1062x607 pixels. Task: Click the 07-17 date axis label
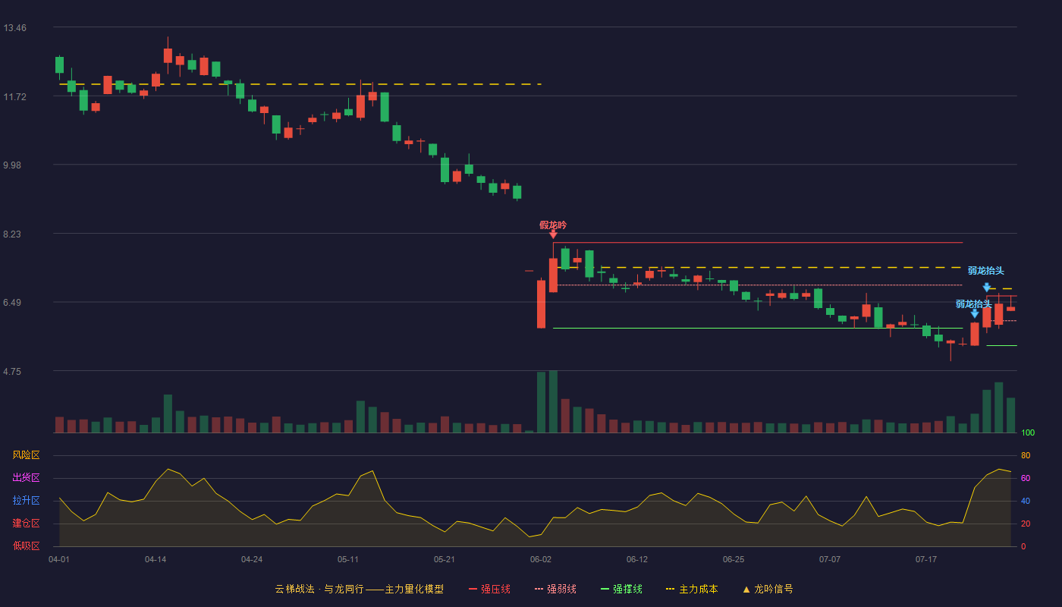tap(926, 559)
